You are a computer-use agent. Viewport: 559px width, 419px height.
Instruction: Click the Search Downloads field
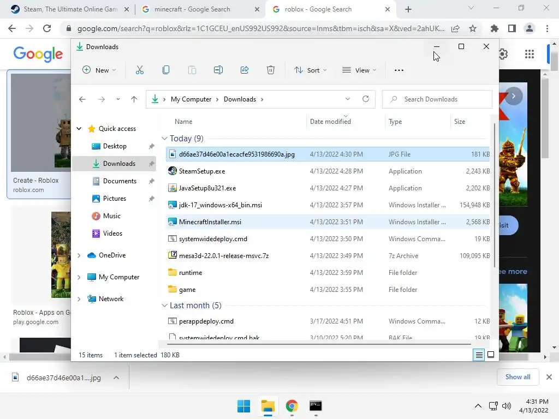click(437, 99)
